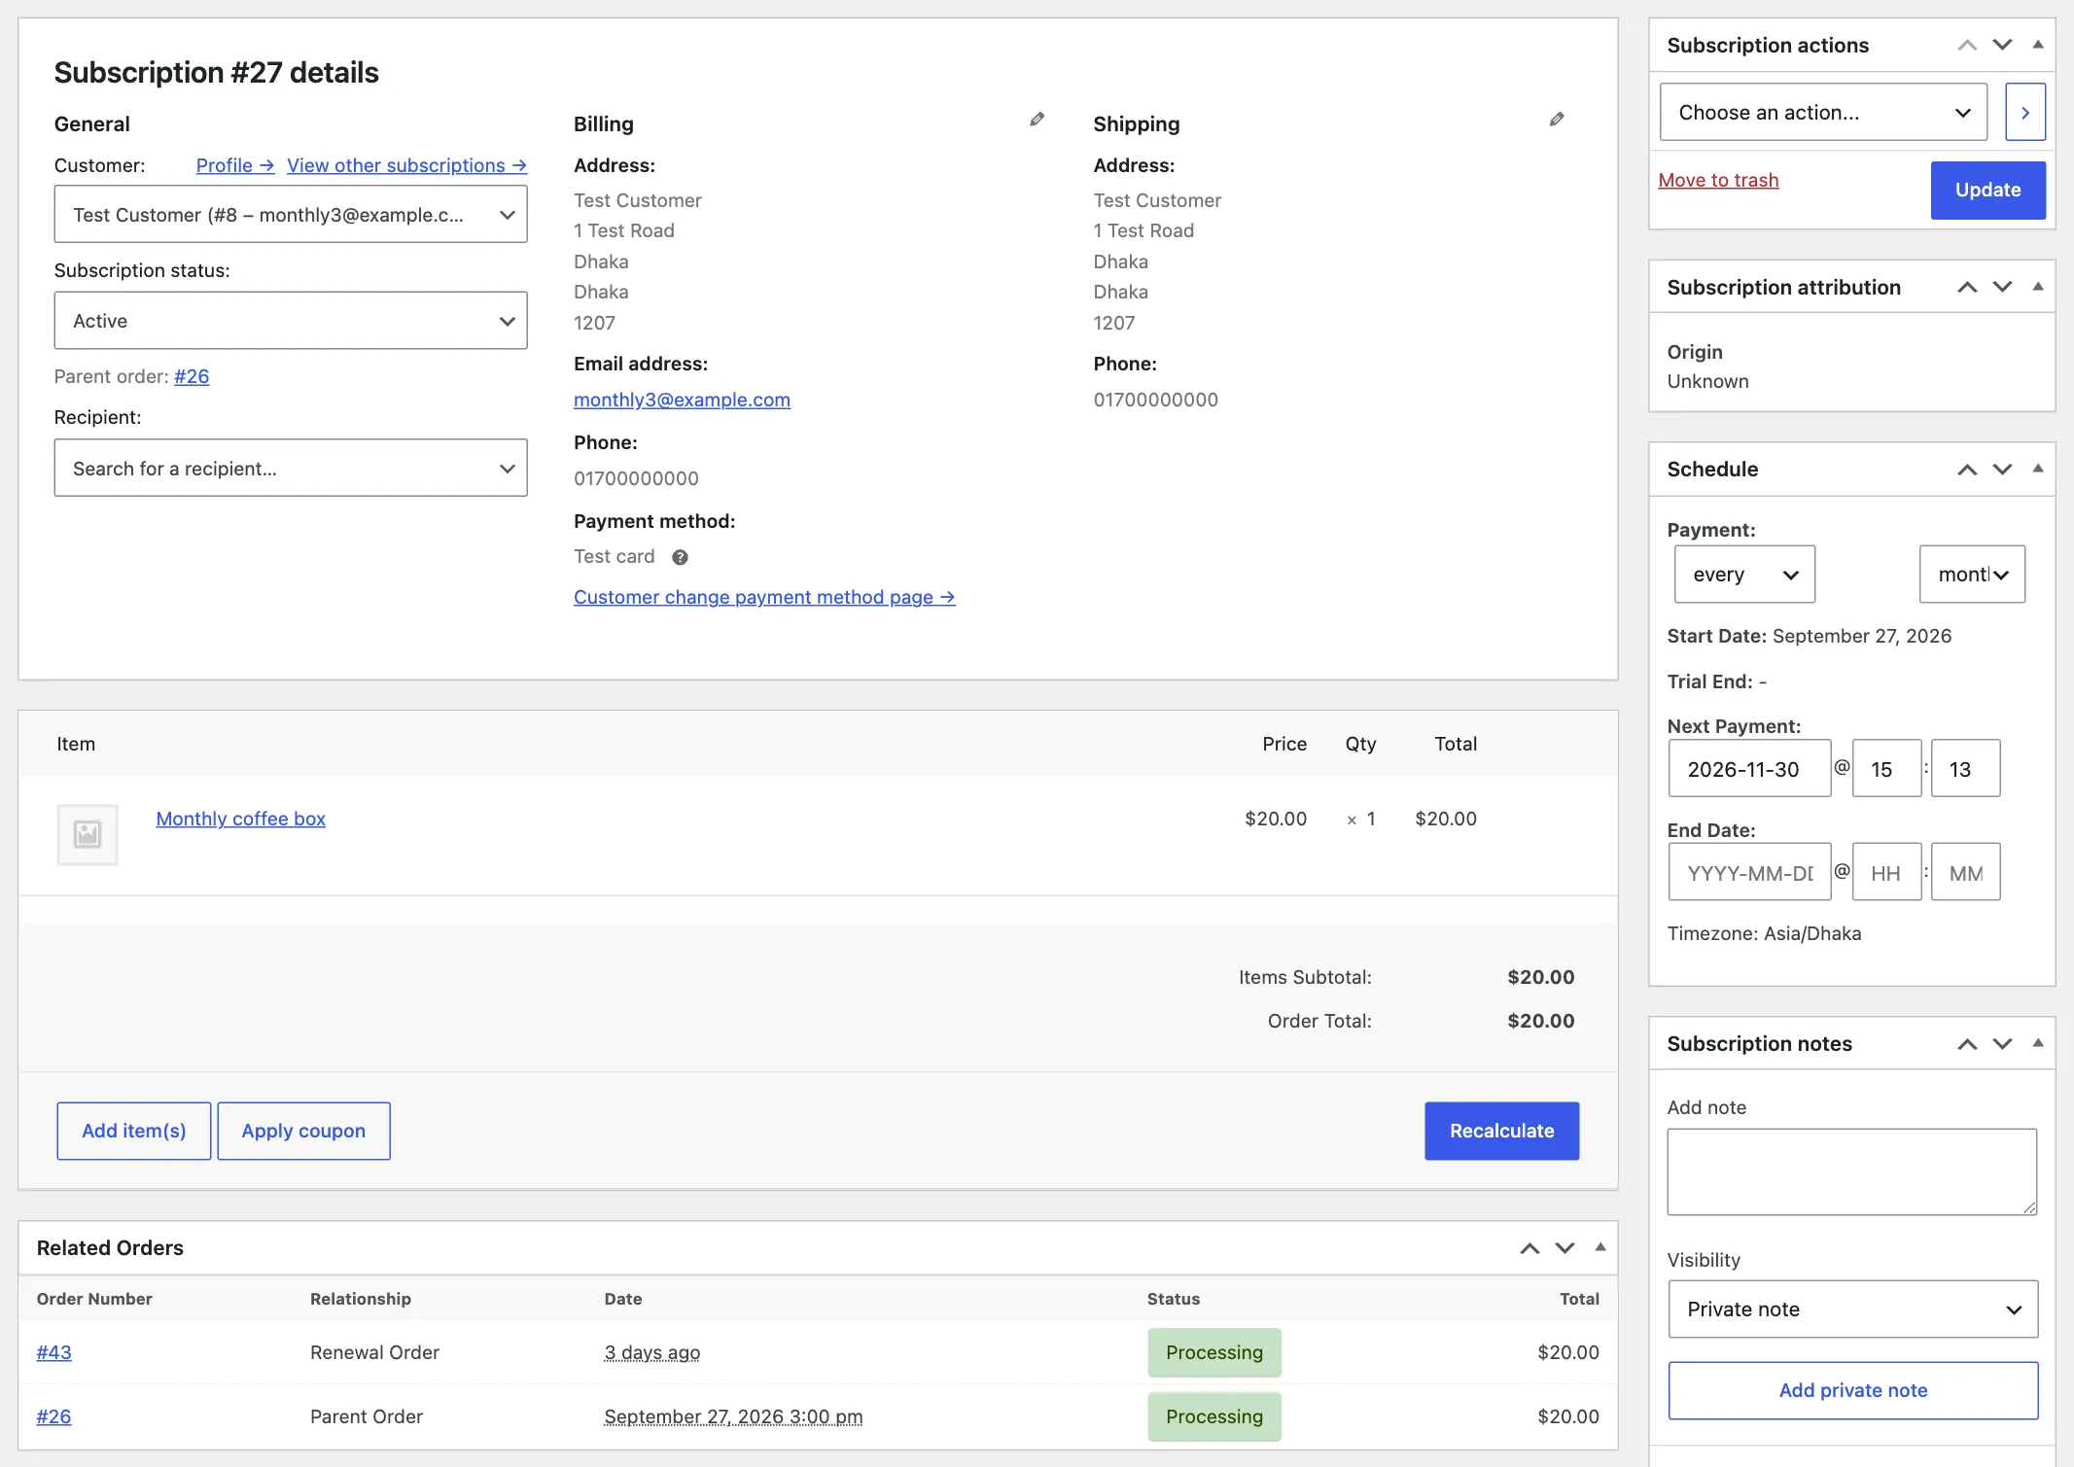The image size is (2074, 1467).
Task: Click the Recalculate button
Action: [1501, 1131]
